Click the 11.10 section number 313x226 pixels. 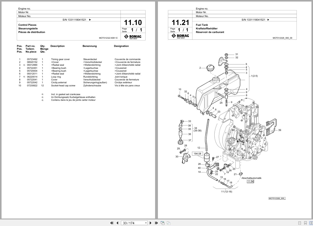tap(133, 22)
